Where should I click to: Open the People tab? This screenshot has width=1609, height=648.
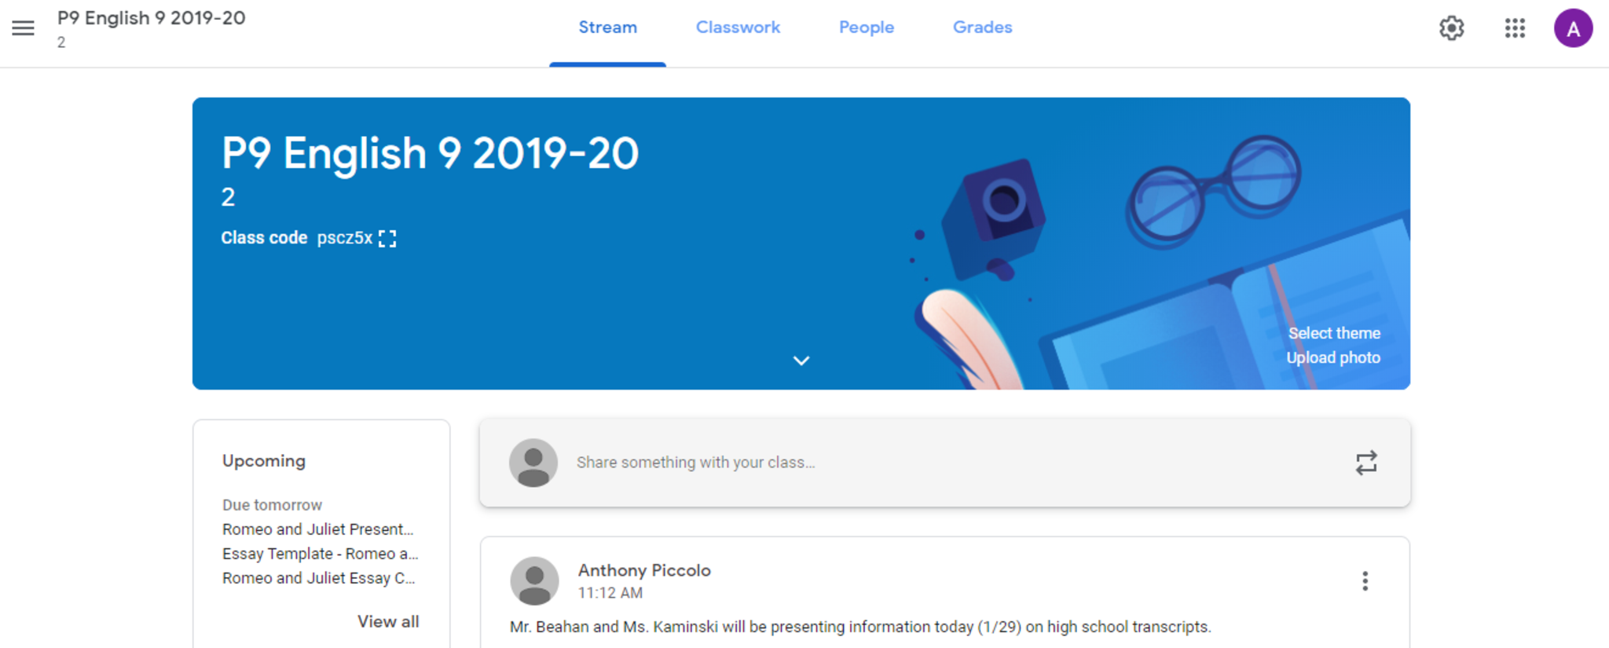[x=866, y=27]
